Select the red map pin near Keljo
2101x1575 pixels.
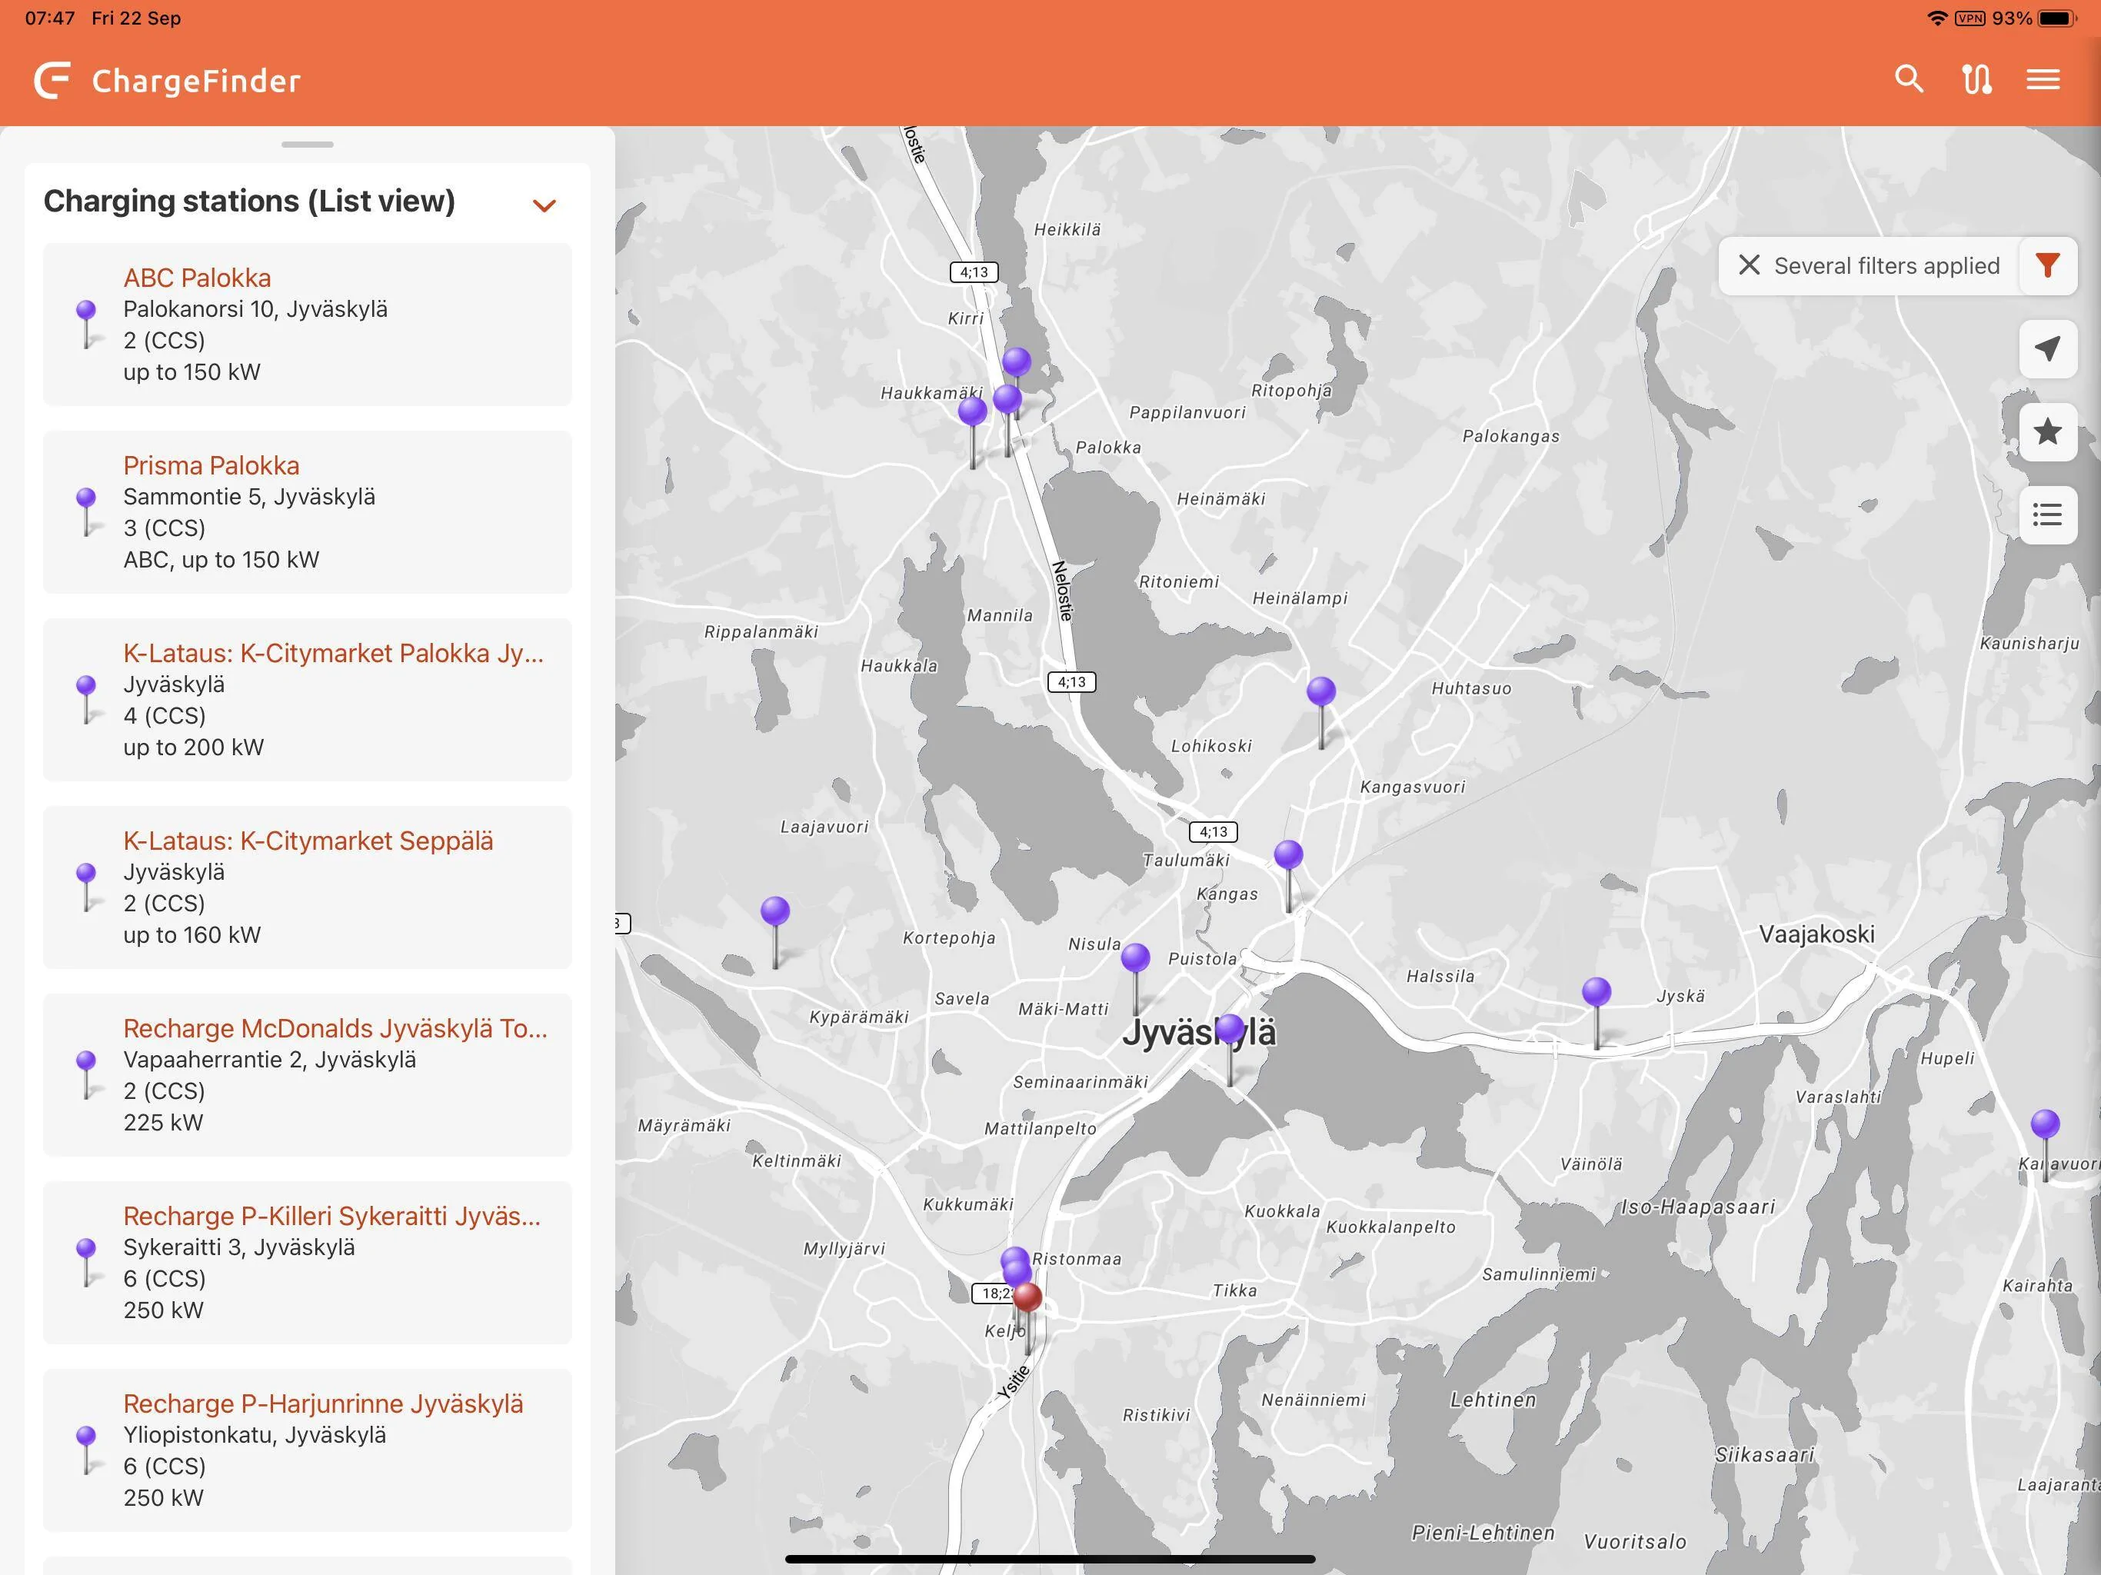[x=1027, y=1297]
